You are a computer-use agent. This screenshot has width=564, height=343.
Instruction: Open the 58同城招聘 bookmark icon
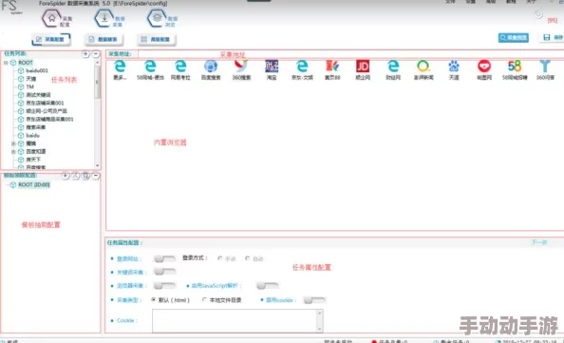pos(515,67)
